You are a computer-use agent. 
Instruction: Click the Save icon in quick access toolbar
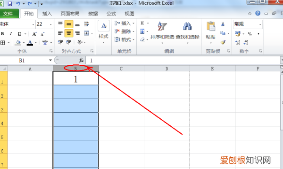(x=10, y=3)
